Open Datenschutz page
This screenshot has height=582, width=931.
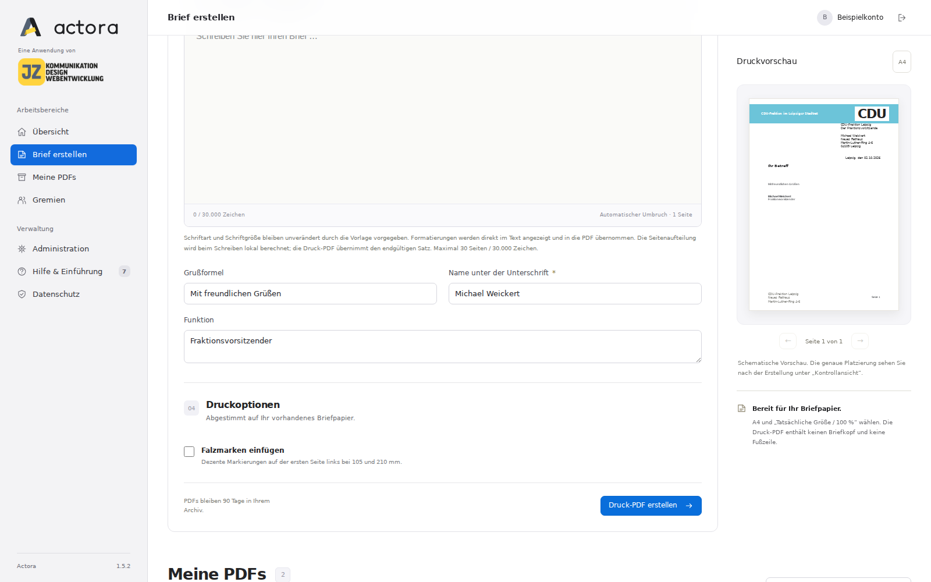[73, 294]
